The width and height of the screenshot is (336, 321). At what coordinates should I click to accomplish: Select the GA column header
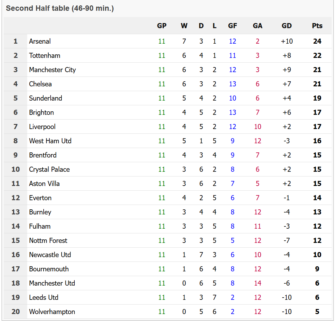click(x=258, y=26)
